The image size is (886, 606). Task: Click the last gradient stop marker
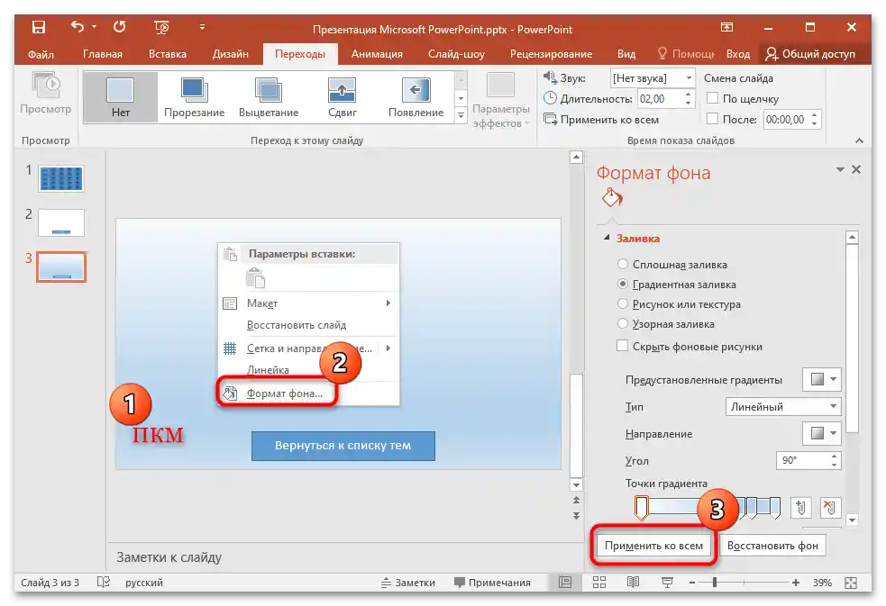pos(774,507)
